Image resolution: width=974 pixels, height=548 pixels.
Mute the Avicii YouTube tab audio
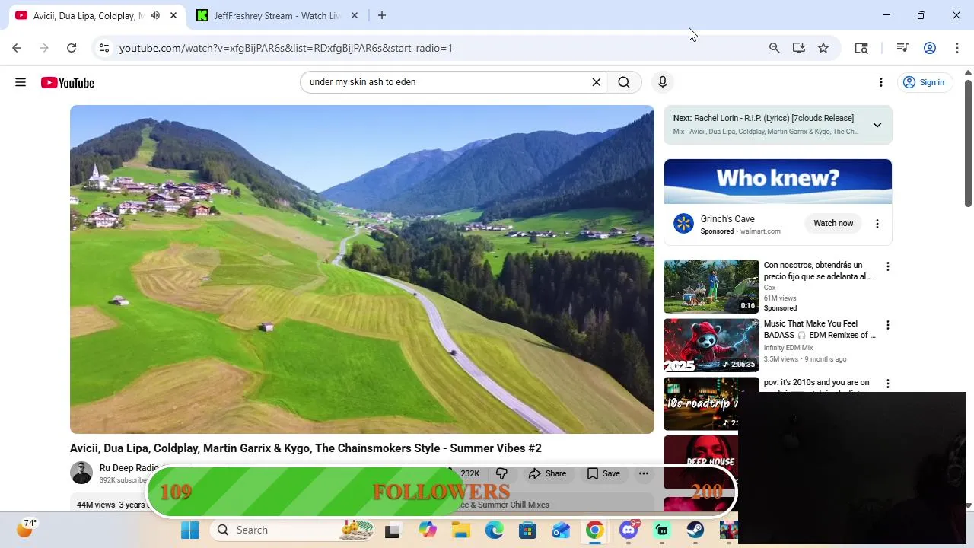point(155,15)
